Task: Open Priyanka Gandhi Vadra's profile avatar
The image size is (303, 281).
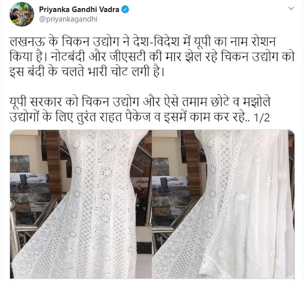Action: (22, 14)
